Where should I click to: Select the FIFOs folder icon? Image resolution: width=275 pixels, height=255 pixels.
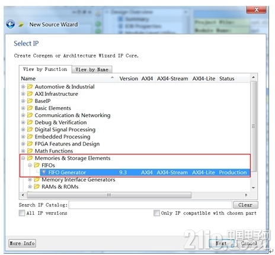37,165
